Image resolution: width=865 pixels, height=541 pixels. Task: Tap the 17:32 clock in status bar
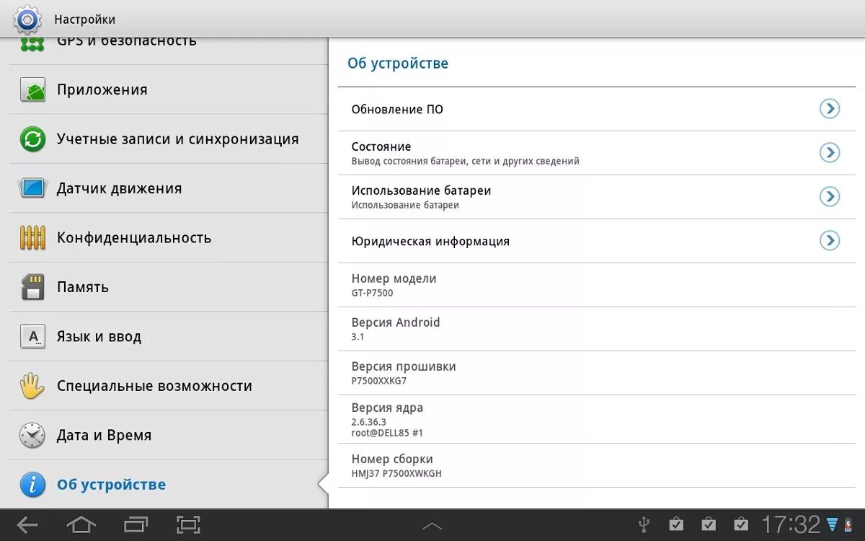[x=791, y=524]
